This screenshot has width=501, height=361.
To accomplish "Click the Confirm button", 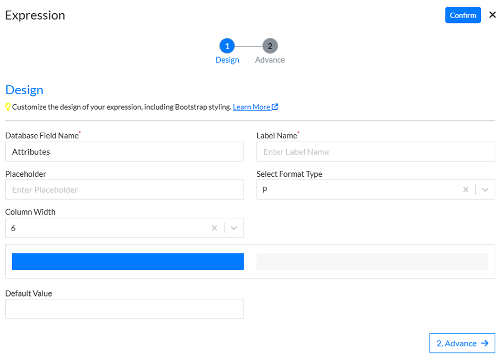I will [462, 15].
